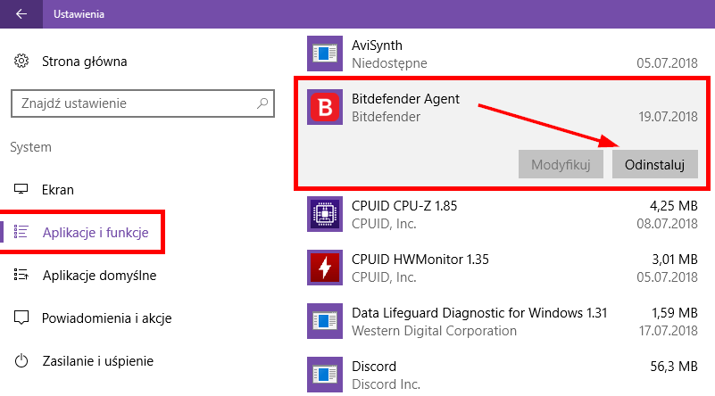
Task: Click the 08.07.2018 install date
Action: [667, 224]
